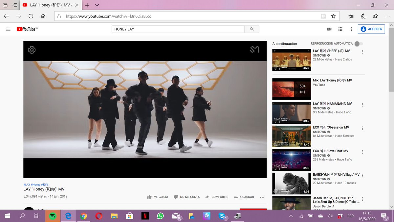Click the browser forward arrow

(18, 16)
